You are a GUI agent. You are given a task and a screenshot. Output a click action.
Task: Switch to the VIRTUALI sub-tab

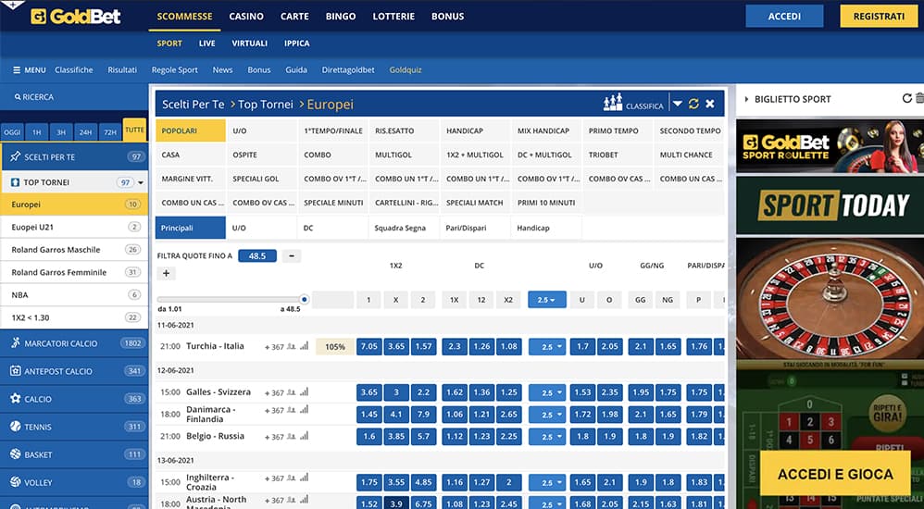[x=250, y=43]
